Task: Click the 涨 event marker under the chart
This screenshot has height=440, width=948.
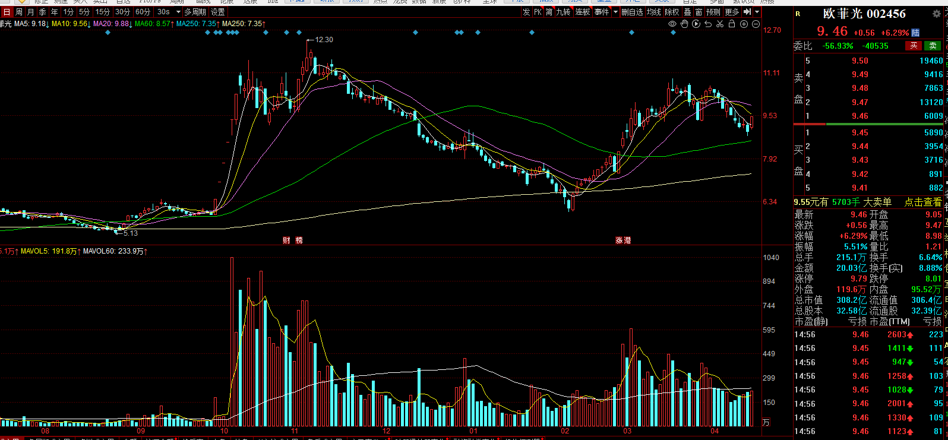Action: [619, 240]
